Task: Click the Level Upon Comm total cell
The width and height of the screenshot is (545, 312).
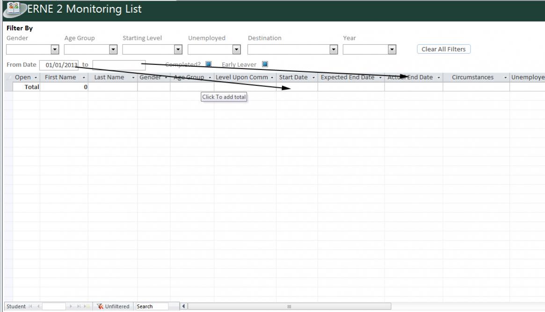Action: tap(245, 87)
